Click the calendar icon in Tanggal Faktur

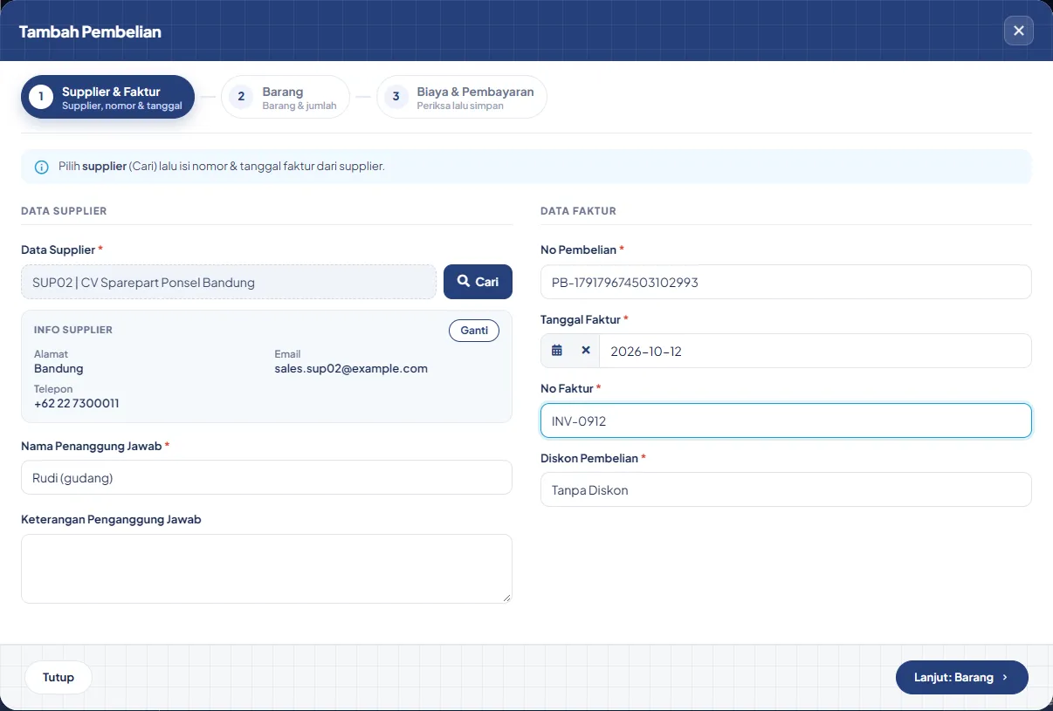(557, 351)
